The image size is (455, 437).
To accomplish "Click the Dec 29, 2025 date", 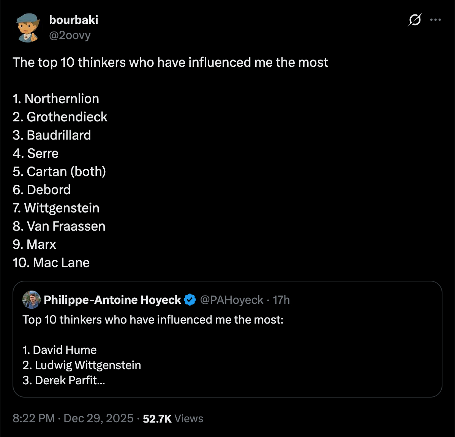I will (98, 418).
